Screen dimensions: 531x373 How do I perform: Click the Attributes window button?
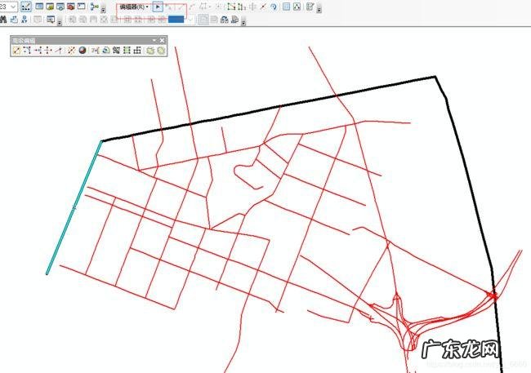[287, 7]
